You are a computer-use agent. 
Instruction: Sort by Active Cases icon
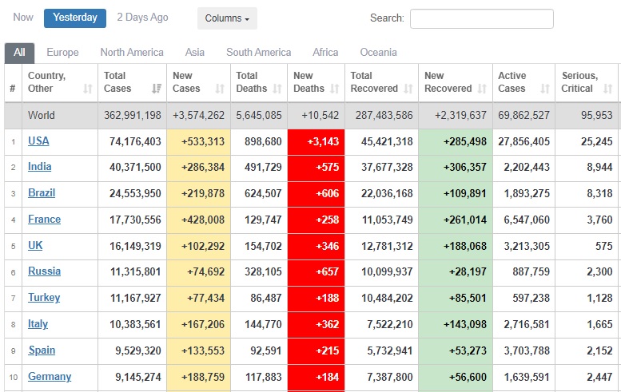(545, 89)
